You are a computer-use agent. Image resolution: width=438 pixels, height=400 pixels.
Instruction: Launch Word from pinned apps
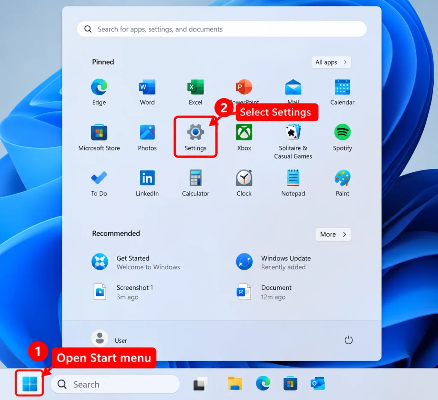pos(147,87)
